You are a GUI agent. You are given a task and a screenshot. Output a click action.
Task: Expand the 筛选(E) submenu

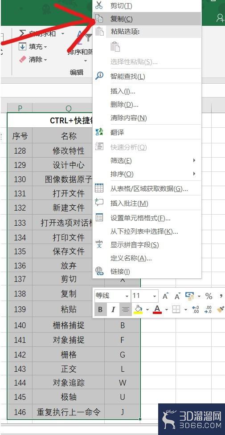click(147, 161)
